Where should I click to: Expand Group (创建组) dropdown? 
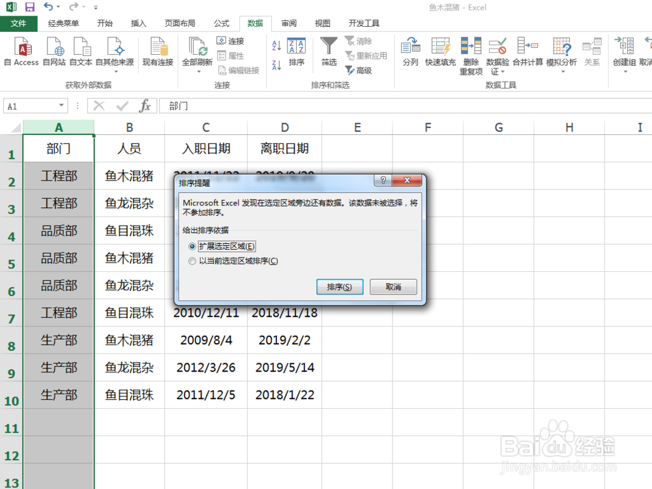[x=625, y=72]
